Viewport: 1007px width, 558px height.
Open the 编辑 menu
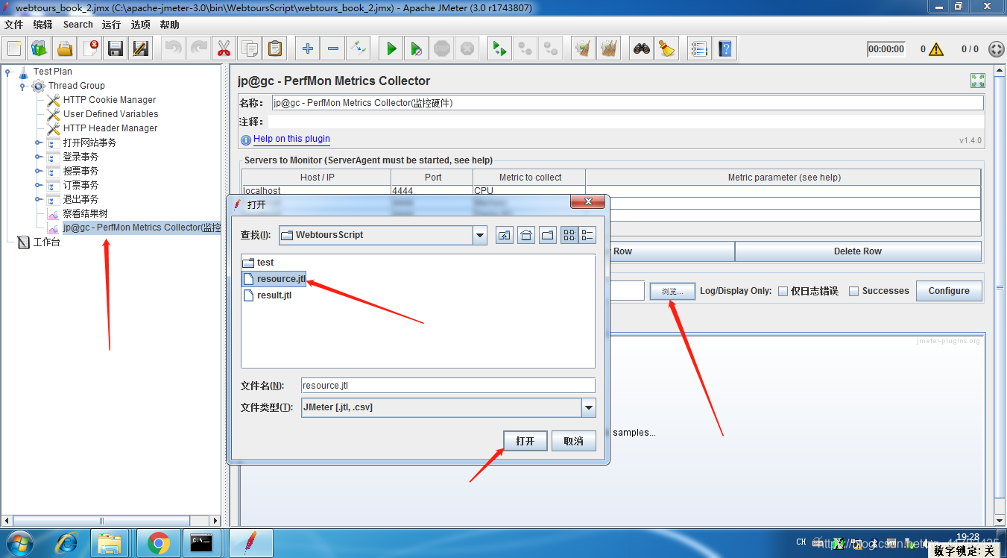[x=42, y=25]
